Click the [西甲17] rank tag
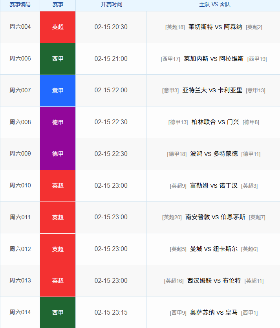 coord(170,59)
